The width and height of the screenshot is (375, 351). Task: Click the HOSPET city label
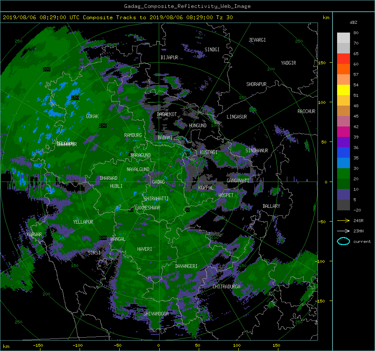(x=226, y=195)
